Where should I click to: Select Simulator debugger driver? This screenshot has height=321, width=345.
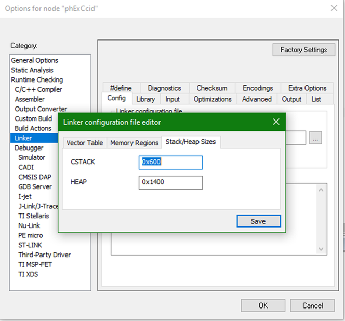tap(32, 157)
